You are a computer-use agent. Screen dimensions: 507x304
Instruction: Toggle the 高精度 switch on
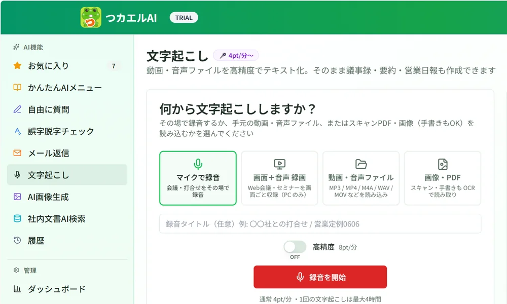[x=295, y=247]
